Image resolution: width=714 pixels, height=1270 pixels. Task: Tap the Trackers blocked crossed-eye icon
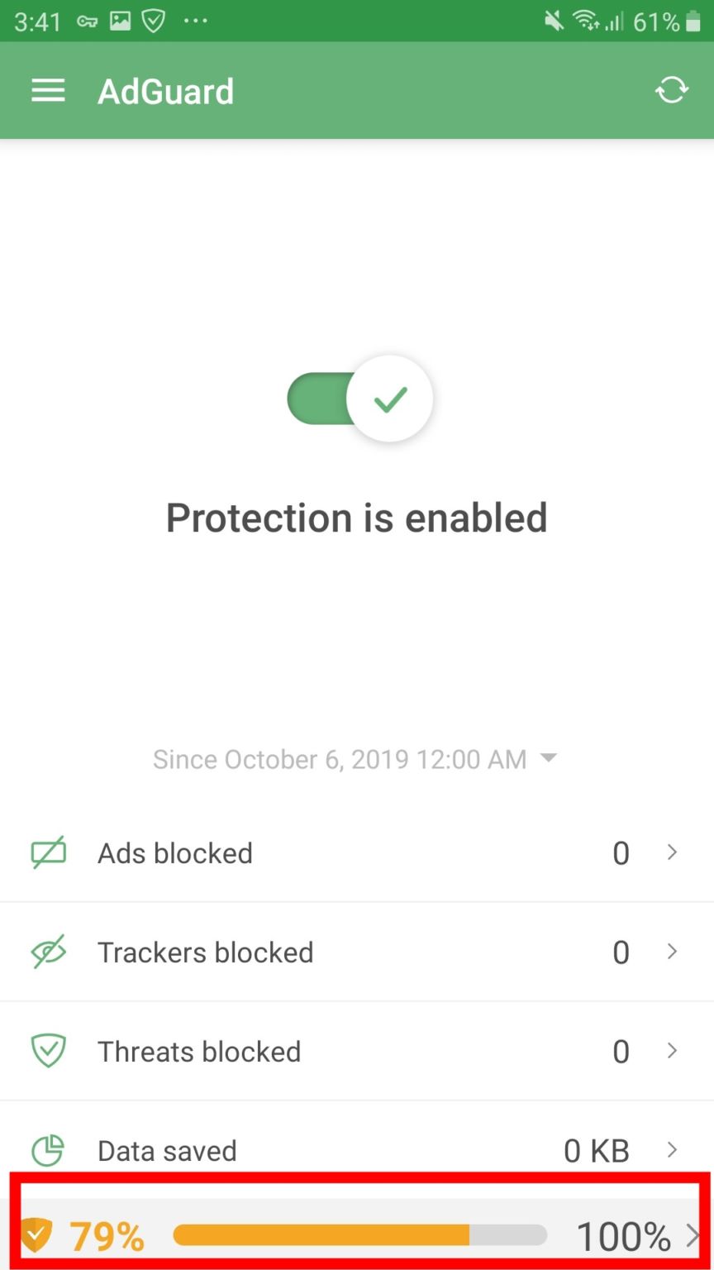click(x=48, y=952)
